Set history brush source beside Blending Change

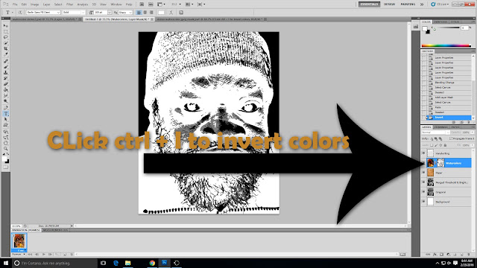[424, 83]
